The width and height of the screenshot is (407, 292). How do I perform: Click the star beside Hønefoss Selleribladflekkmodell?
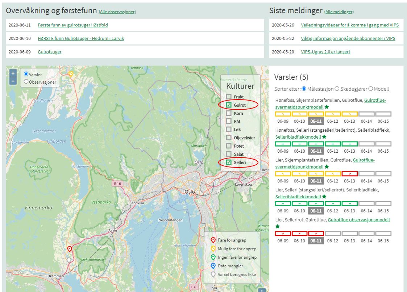click(x=324, y=136)
